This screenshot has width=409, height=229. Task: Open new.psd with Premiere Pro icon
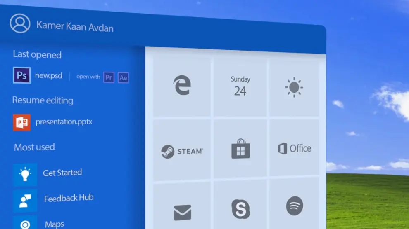109,77
